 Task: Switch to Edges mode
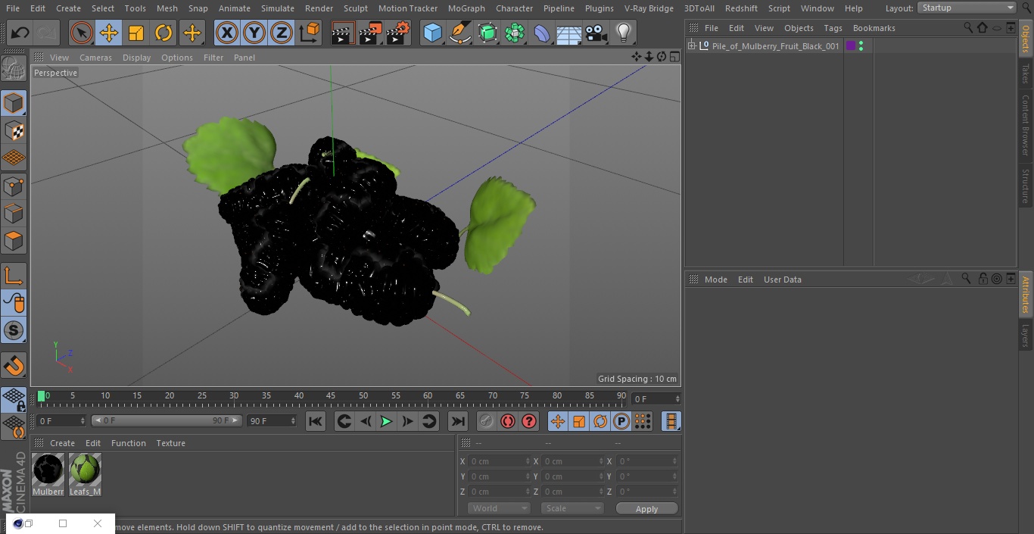pyautogui.click(x=14, y=214)
